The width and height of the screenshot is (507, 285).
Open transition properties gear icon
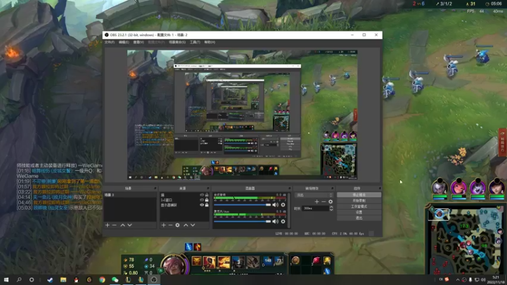click(330, 201)
